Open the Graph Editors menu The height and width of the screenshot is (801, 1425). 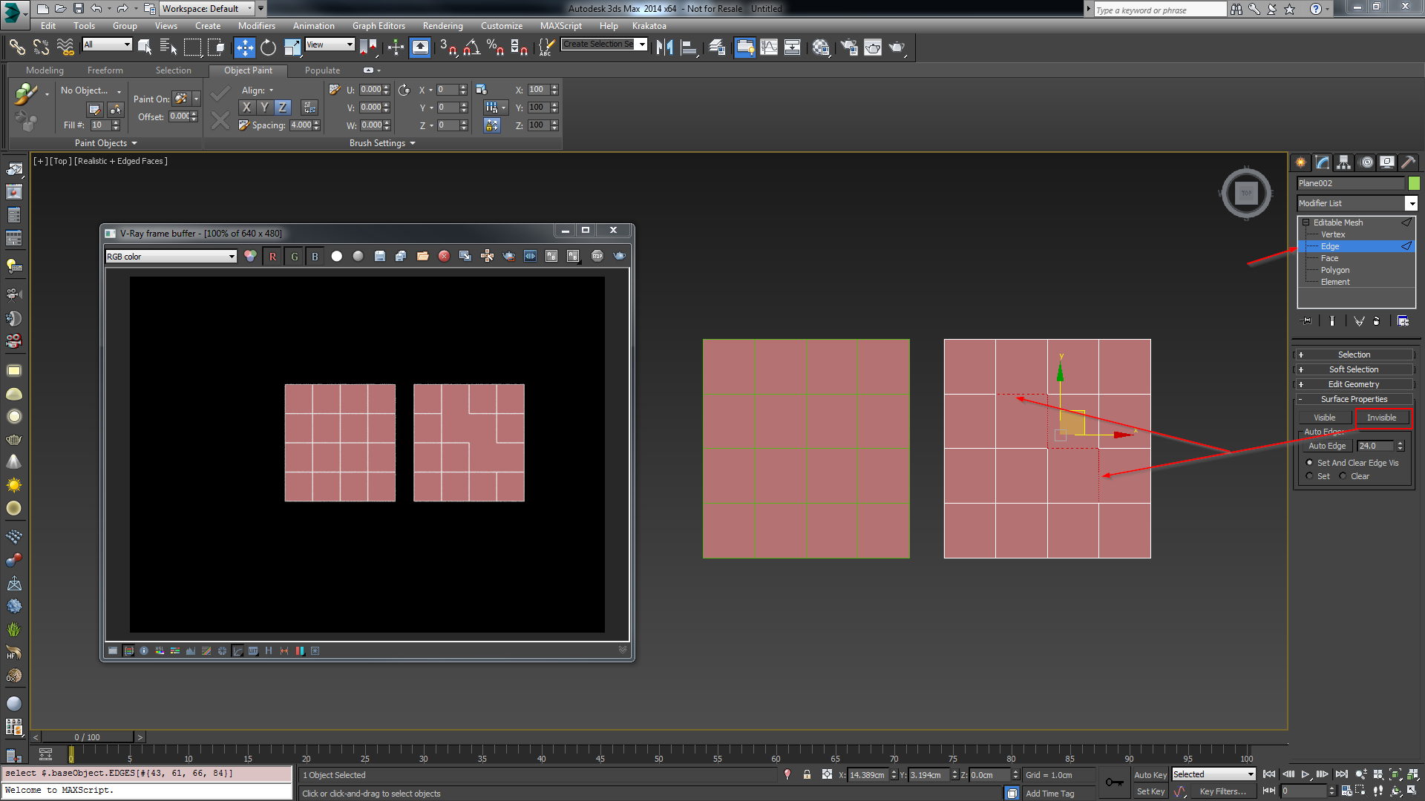point(380,24)
